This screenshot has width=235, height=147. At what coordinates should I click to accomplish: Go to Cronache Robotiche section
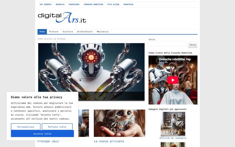tap(93, 5)
